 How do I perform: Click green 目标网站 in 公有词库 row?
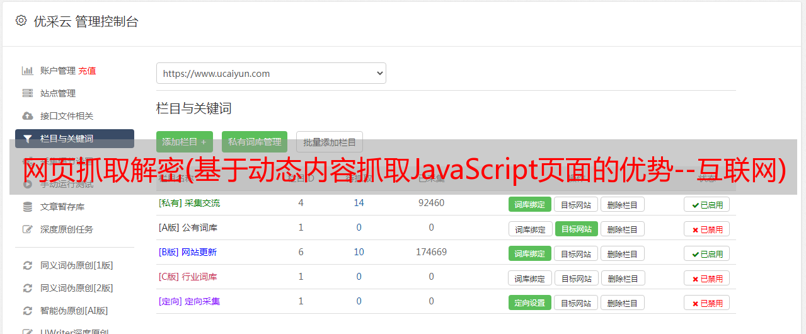click(577, 229)
